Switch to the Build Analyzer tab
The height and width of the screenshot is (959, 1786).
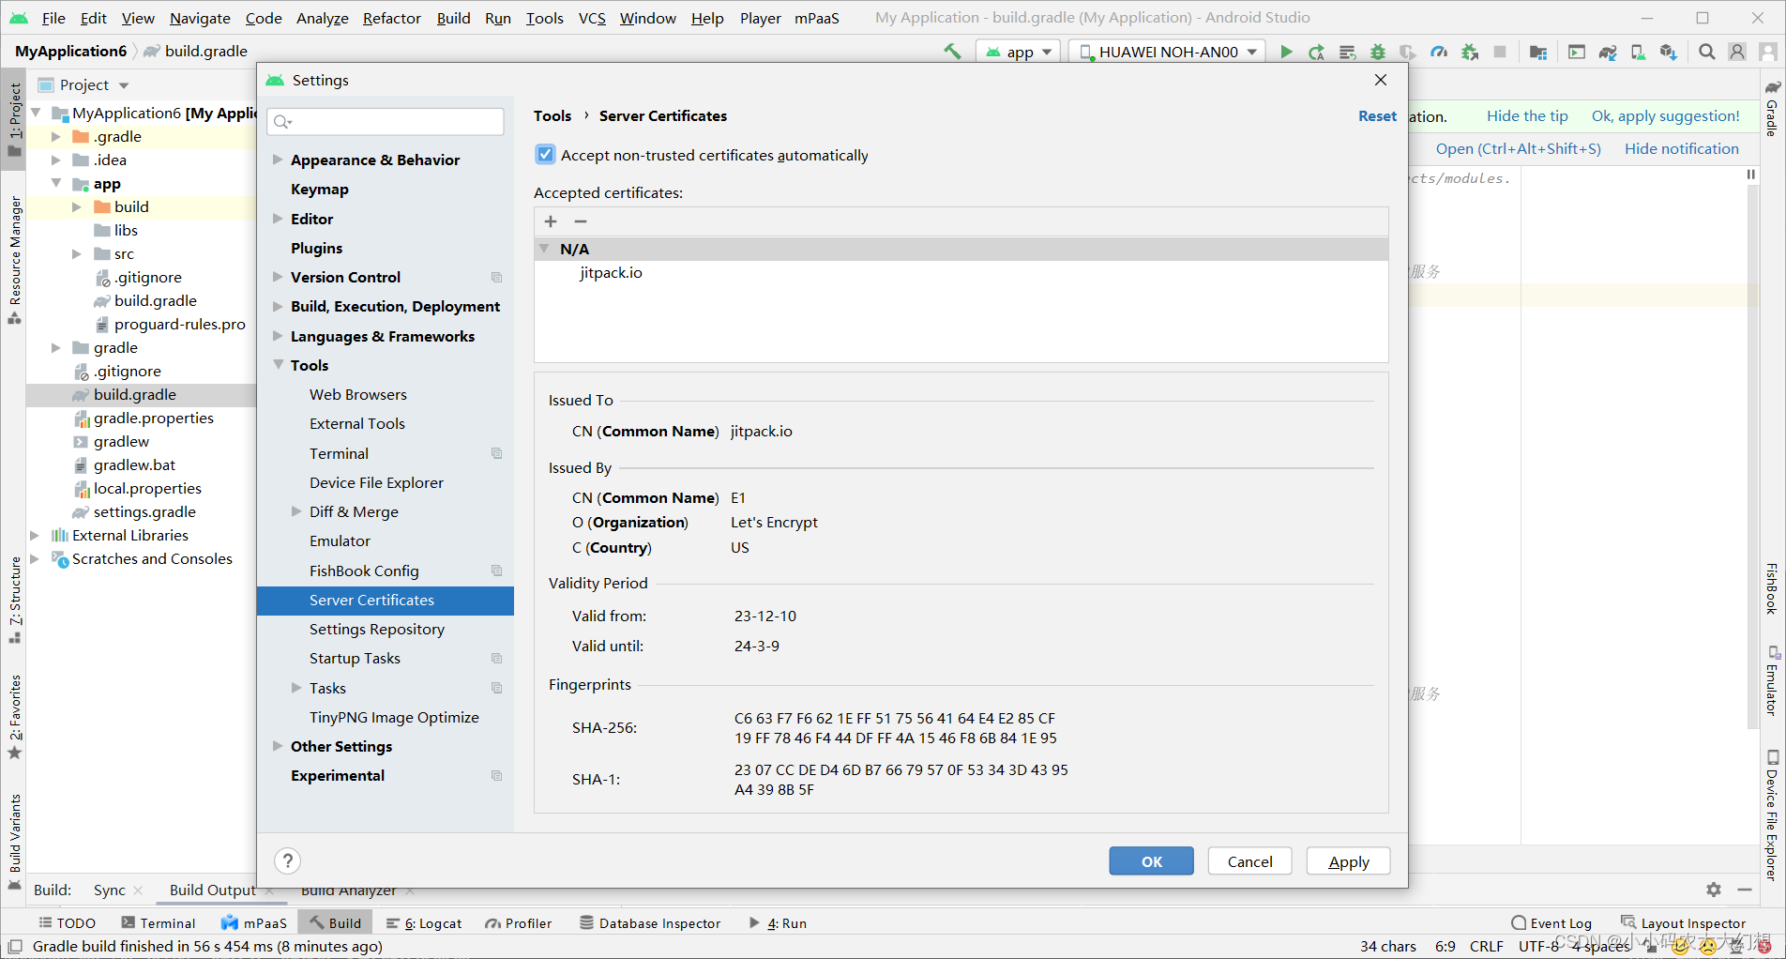[348, 890]
